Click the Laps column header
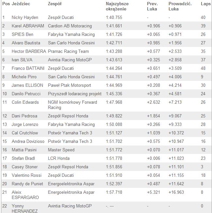The image size is (212, 213). 205,4
